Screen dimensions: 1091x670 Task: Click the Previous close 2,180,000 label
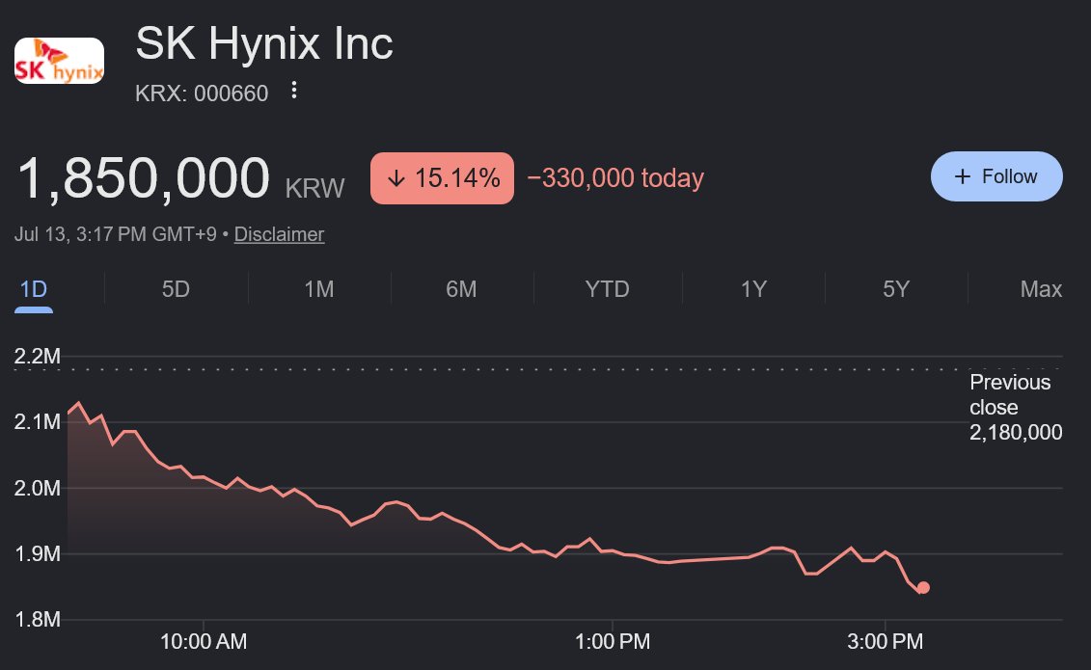coord(1016,407)
